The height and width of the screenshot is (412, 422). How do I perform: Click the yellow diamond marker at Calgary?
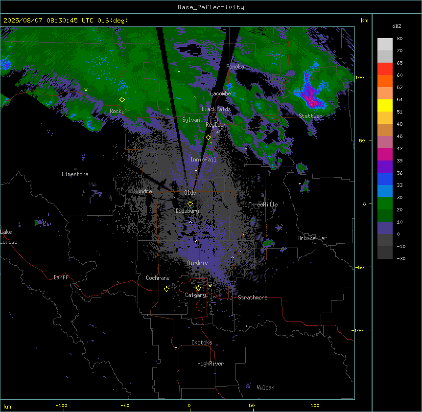click(198, 288)
